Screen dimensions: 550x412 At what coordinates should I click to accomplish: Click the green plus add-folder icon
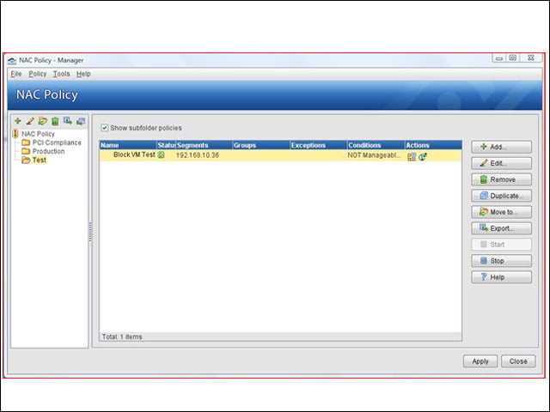(x=17, y=121)
